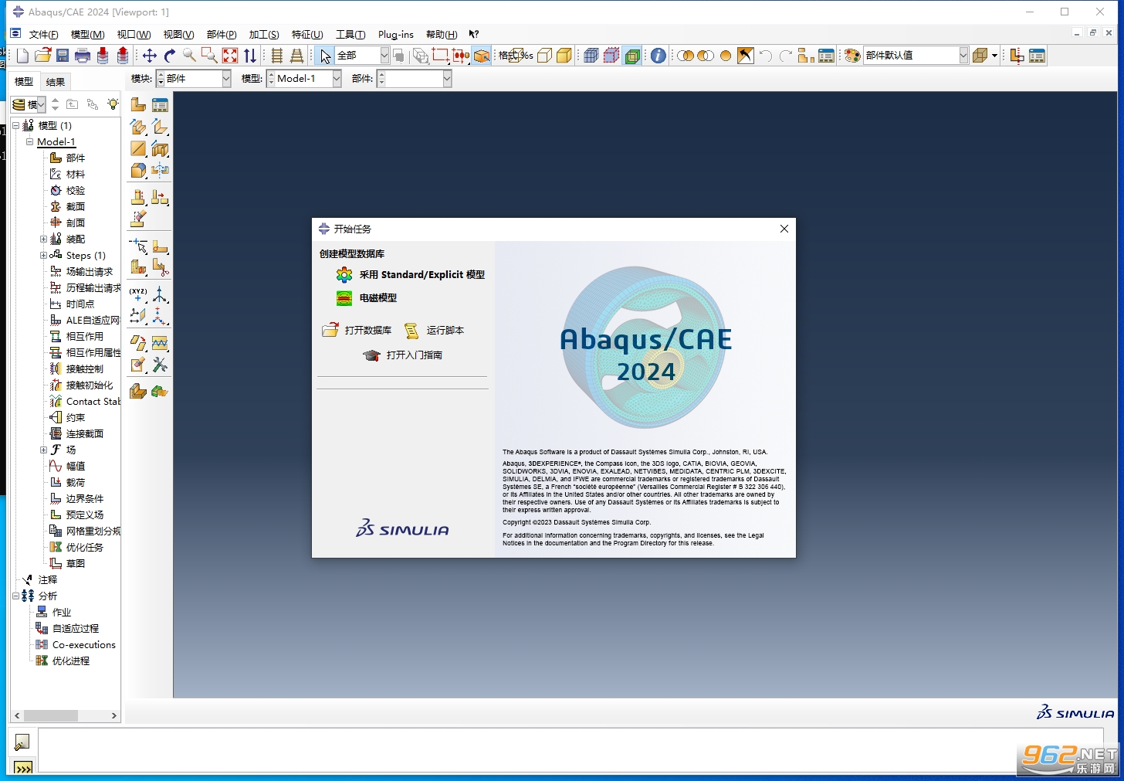Screen dimensions: 1124x781
Task: Select the Magnify view tool
Action: 189,56
